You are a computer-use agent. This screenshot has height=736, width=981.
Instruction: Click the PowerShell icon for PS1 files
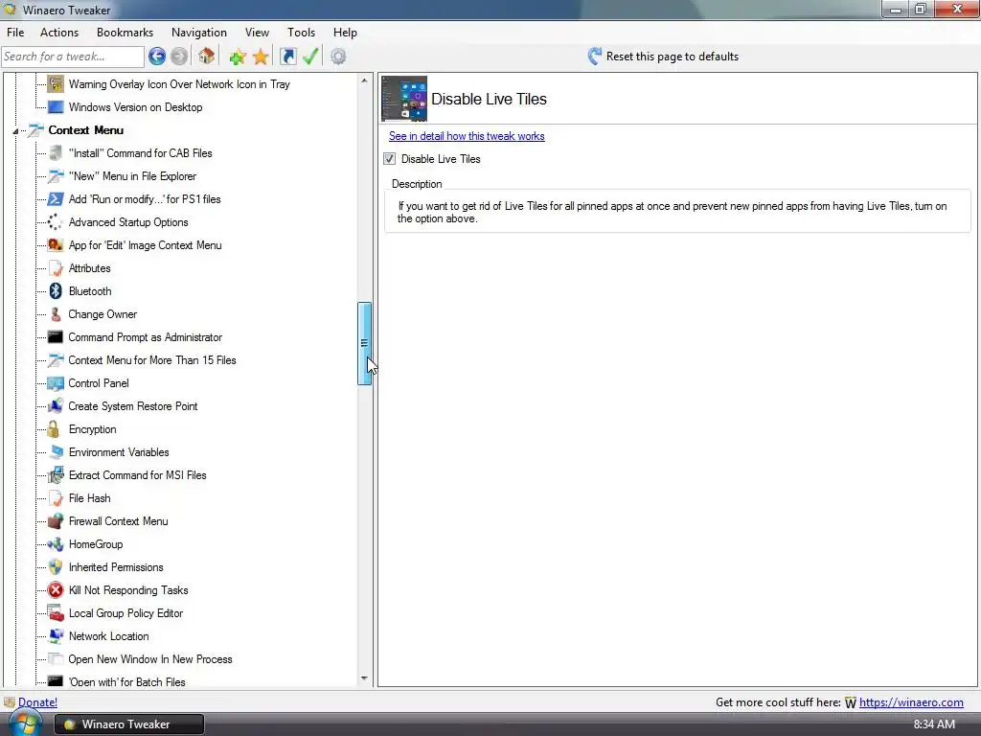(x=56, y=199)
